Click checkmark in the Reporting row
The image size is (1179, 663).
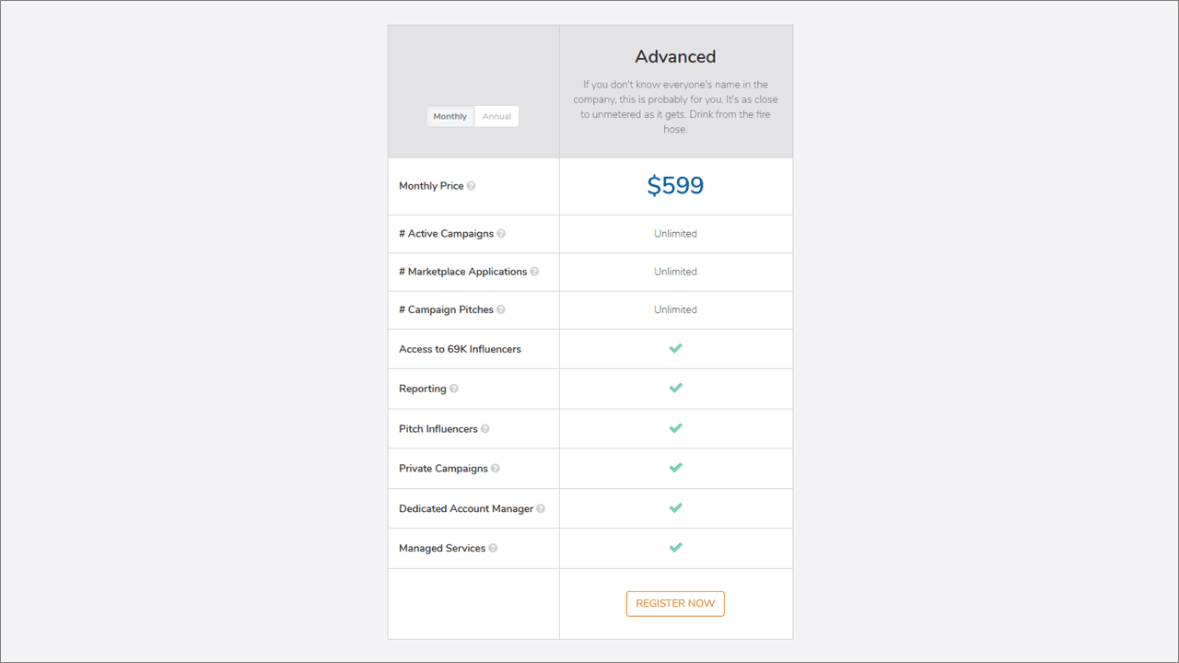(x=675, y=388)
